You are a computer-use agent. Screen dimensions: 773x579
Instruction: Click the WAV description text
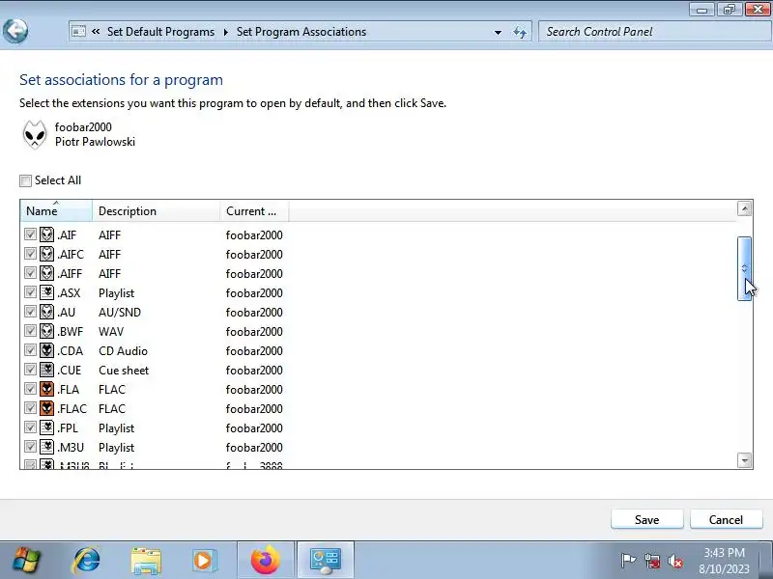(x=111, y=331)
